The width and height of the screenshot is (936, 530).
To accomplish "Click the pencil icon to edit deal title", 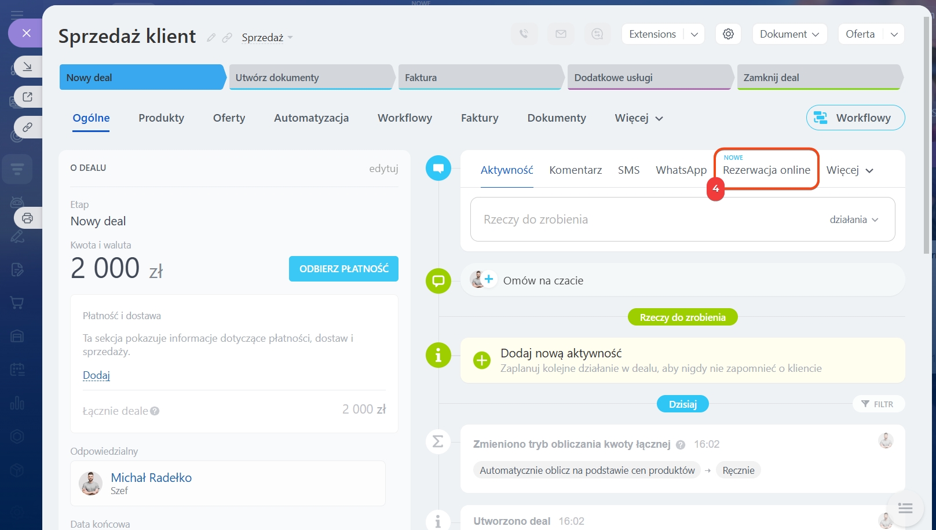I will click(211, 38).
